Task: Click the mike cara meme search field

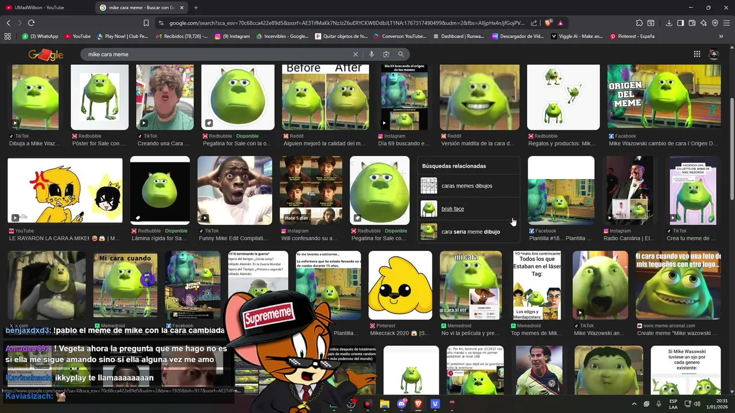Action: [x=218, y=54]
